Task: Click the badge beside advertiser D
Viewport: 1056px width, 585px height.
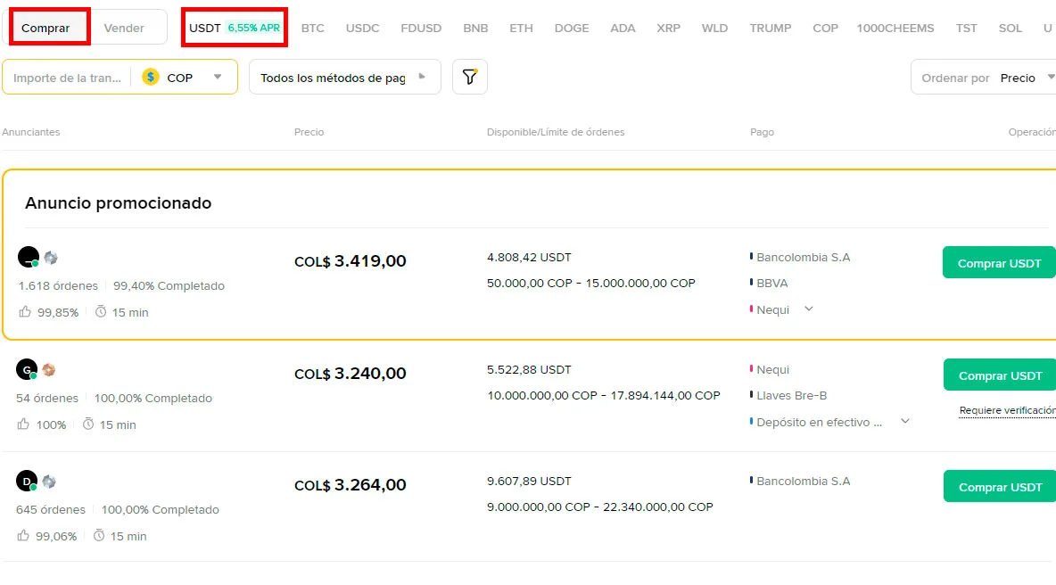Action: tap(48, 482)
